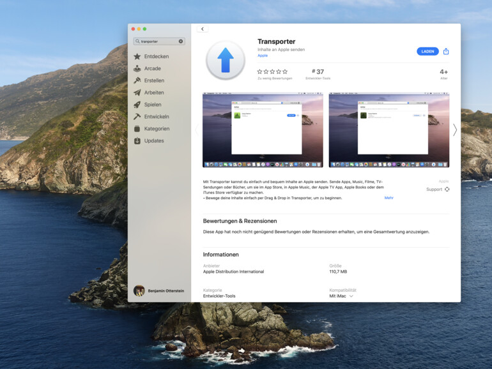The width and height of the screenshot is (492, 369).
Task: Open the Arcade joystick icon
Action: [137, 68]
